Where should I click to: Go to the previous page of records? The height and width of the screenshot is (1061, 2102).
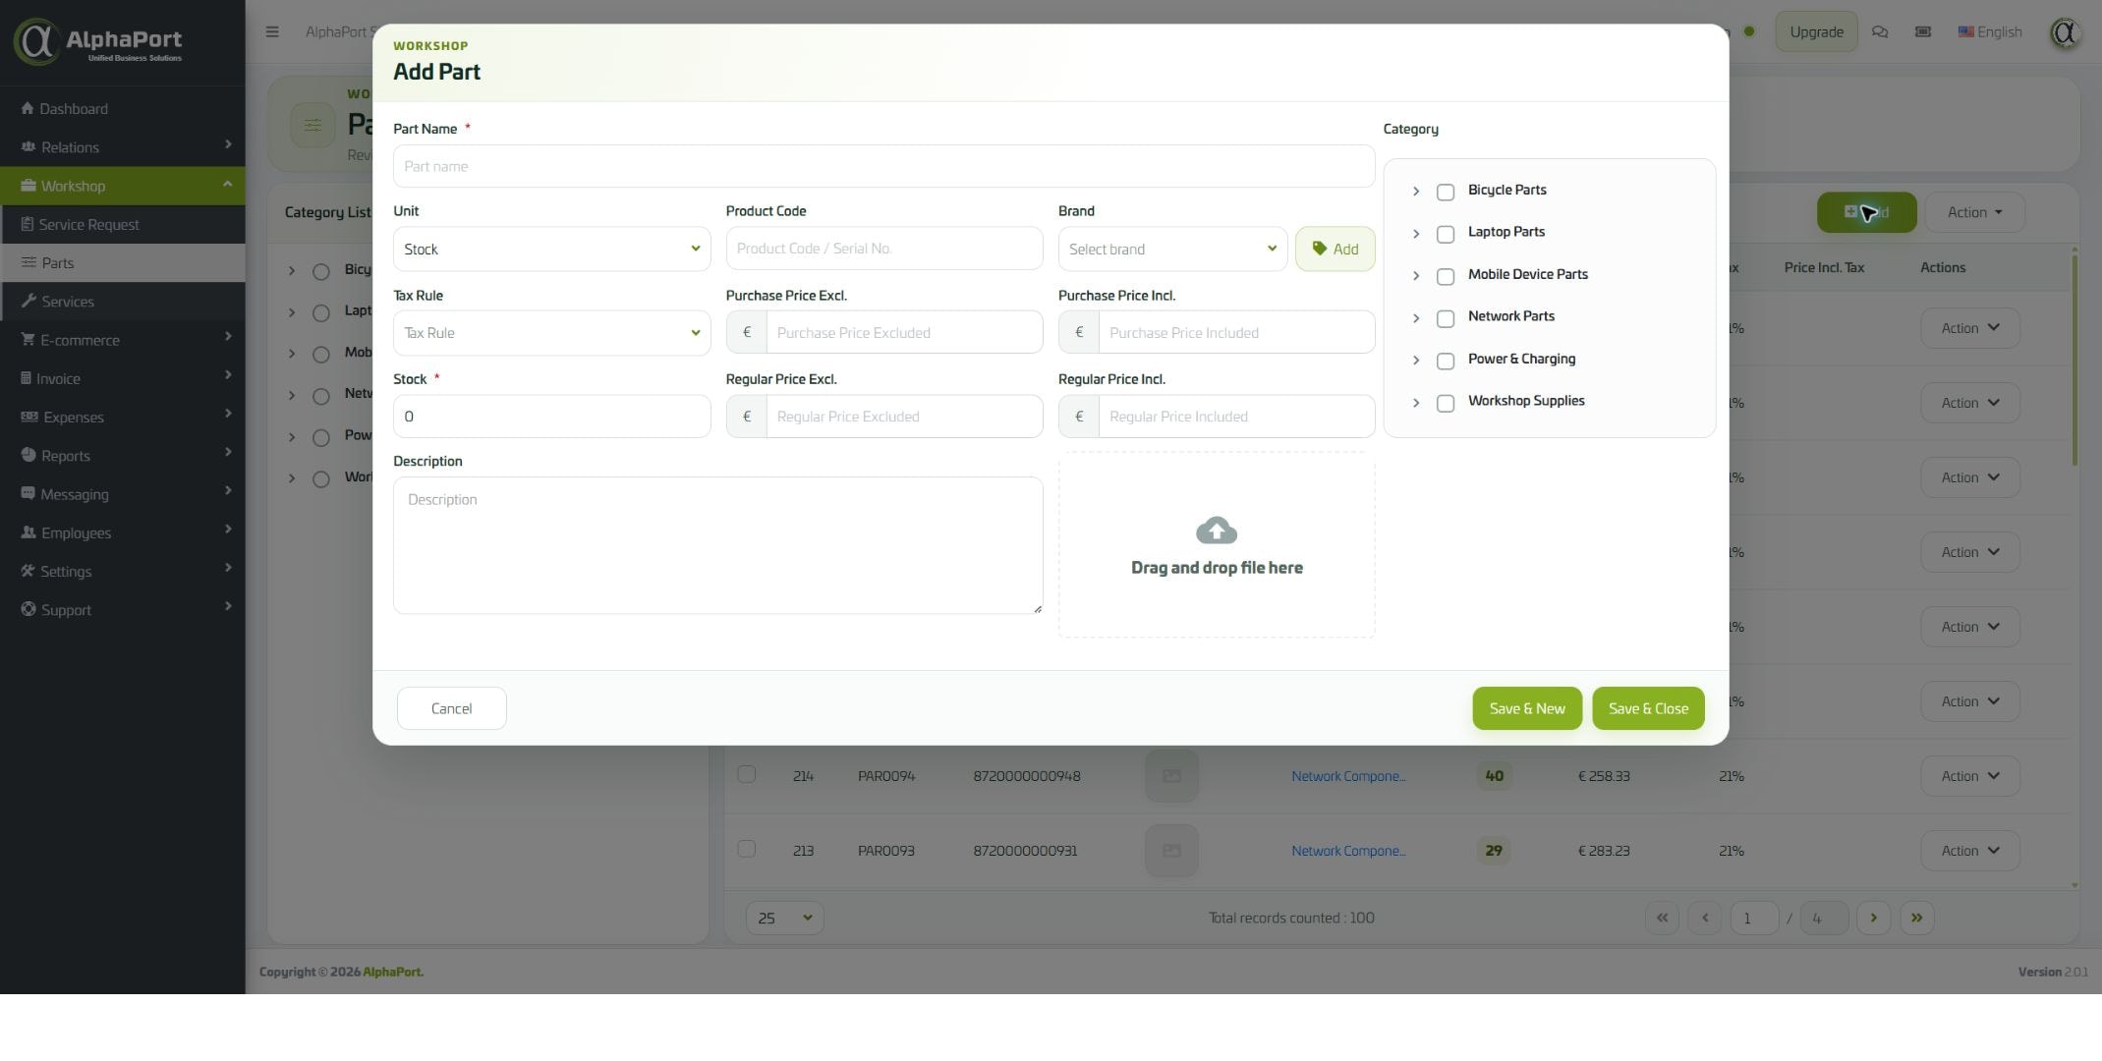tap(1705, 918)
